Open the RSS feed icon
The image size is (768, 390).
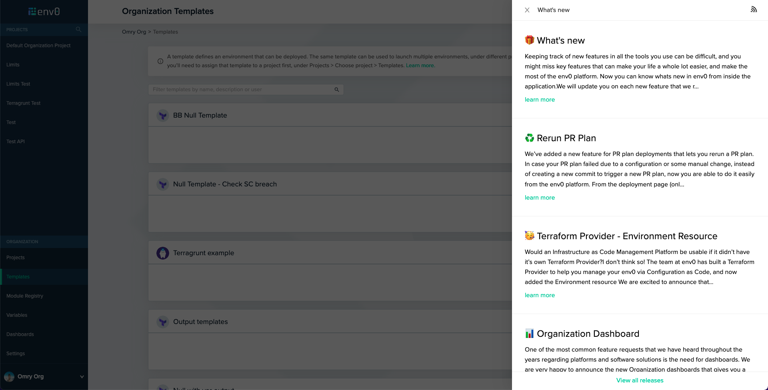[x=754, y=9]
